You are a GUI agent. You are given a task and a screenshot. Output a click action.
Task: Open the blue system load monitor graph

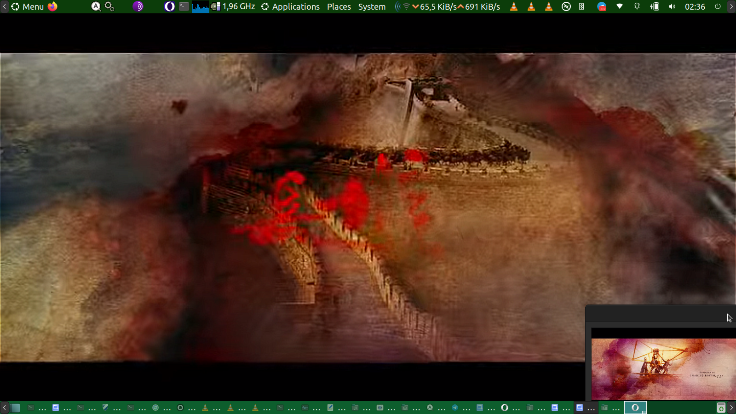[x=201, y=6]
